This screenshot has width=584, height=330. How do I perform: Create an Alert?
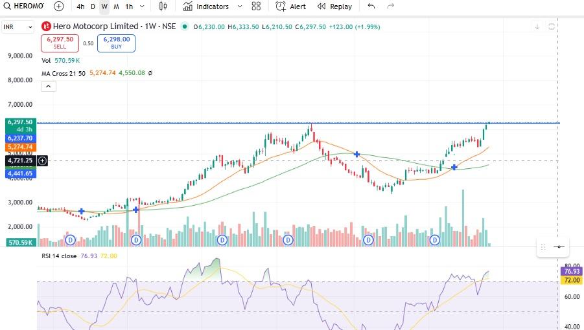(x=290, y=6)
